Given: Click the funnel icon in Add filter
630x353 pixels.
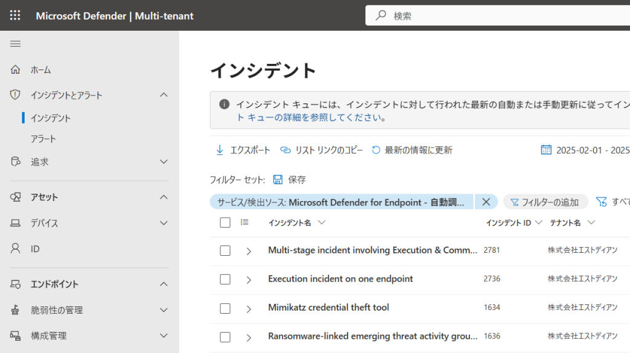Looking at the screenshot, I should (514, 202).
